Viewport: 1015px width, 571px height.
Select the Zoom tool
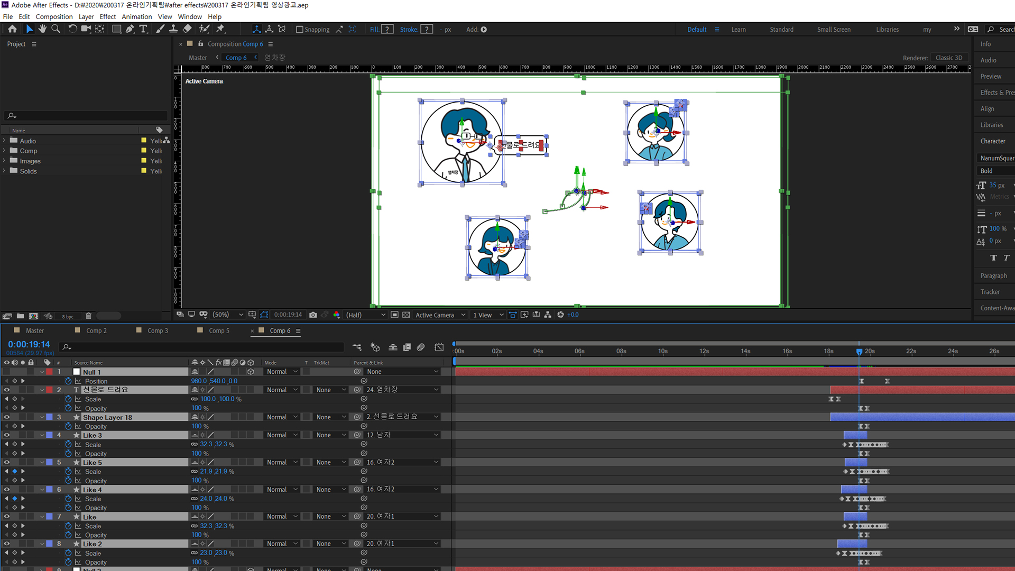[x=56, y=29]
